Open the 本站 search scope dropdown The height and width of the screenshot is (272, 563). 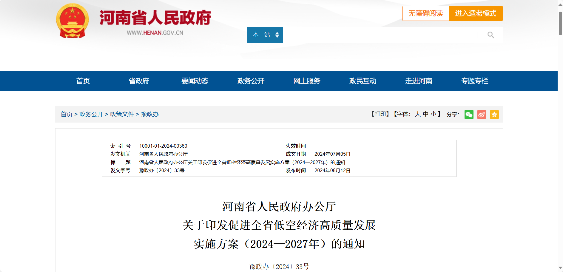[265, 35]
